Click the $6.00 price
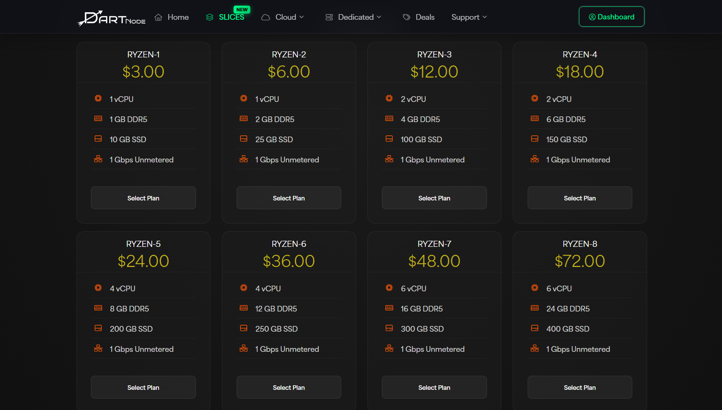Image resolution: width=722 pixels, height=410 pixels. pyautogui.click(x=289, y=72)
